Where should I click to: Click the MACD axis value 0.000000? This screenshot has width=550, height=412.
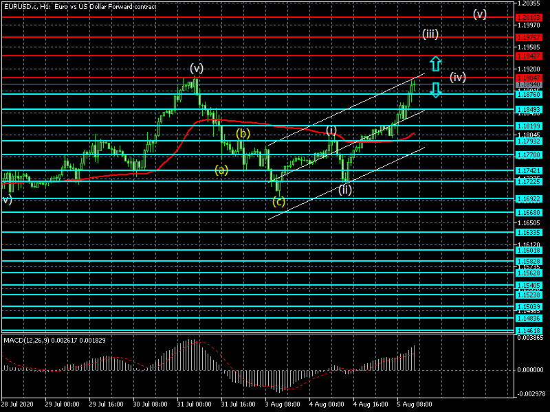pyautogui.click(x=530, y=370)
